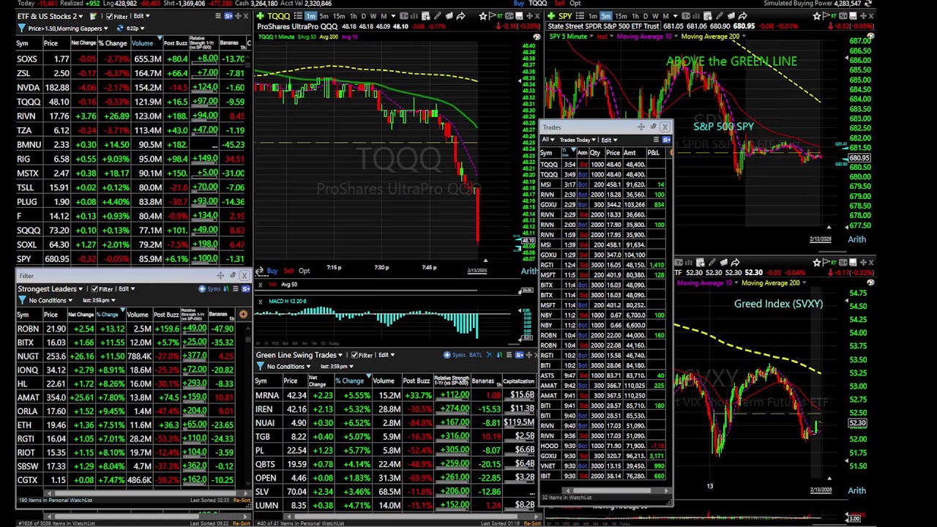Click the flag icon on SPY chart toolbar
Viewport: 937px width, 527px height.
point(826,16)
